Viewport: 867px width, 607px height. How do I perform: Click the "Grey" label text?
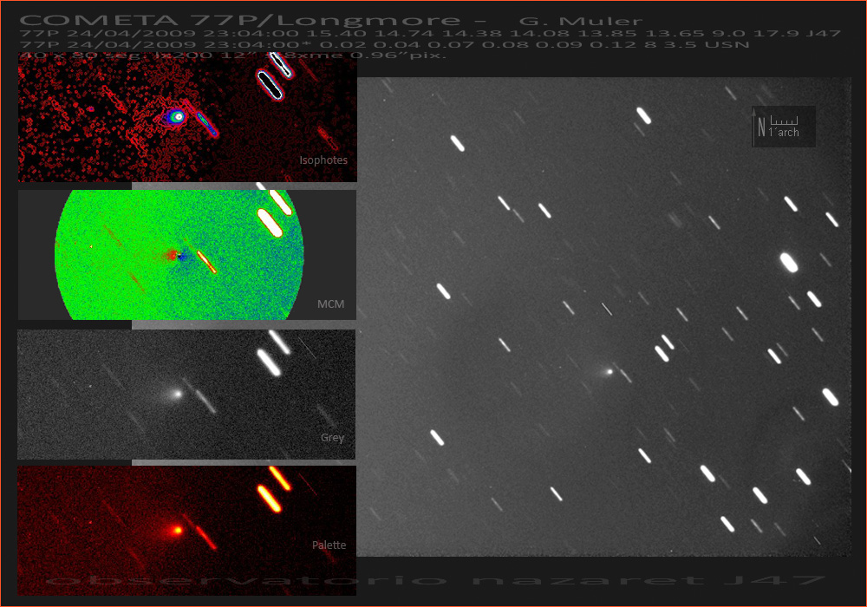(332, 438)
